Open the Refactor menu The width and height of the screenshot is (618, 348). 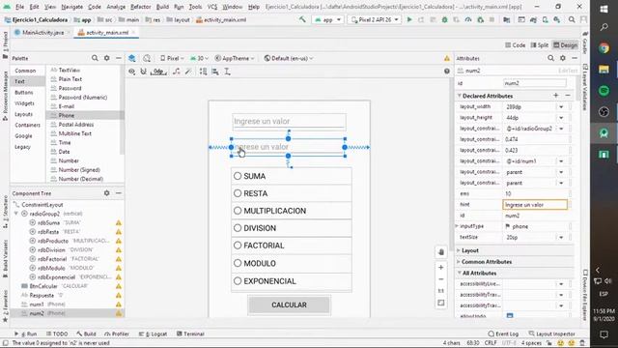click(141, 7)
